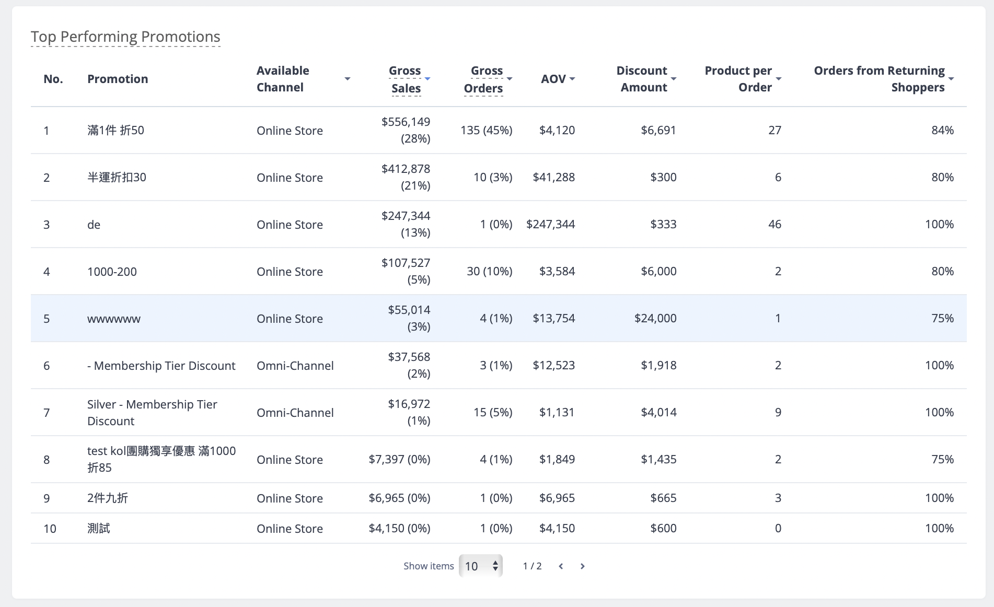Click the 測試 promotion row
This screenshot has height=607, width=994.
coord(499,528)
